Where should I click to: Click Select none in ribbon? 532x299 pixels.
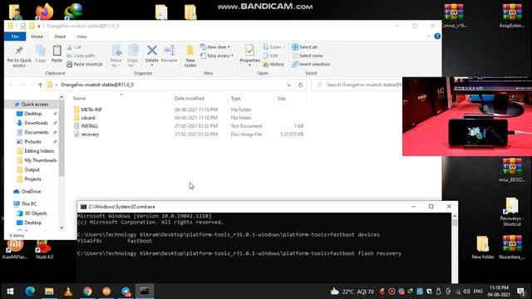(x=308, y=56)
